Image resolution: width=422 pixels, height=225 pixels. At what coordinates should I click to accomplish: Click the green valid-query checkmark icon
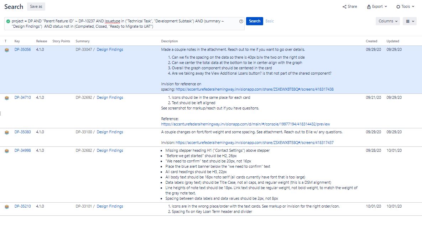[9, 21]
